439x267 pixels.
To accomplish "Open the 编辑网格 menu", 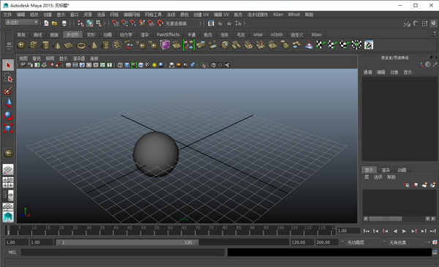I will pos(132,15).
